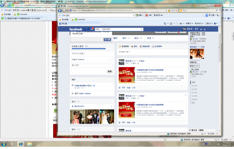Open sidebar anime game ad image
Image resolution: width=234 pixels, height=149 pixels.
coord(197,54)
